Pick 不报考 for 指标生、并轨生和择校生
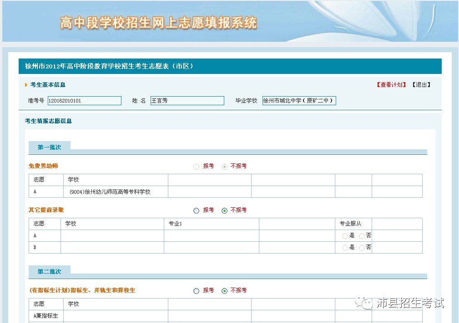This screenshot has height=323, width=459. point(224,291)
